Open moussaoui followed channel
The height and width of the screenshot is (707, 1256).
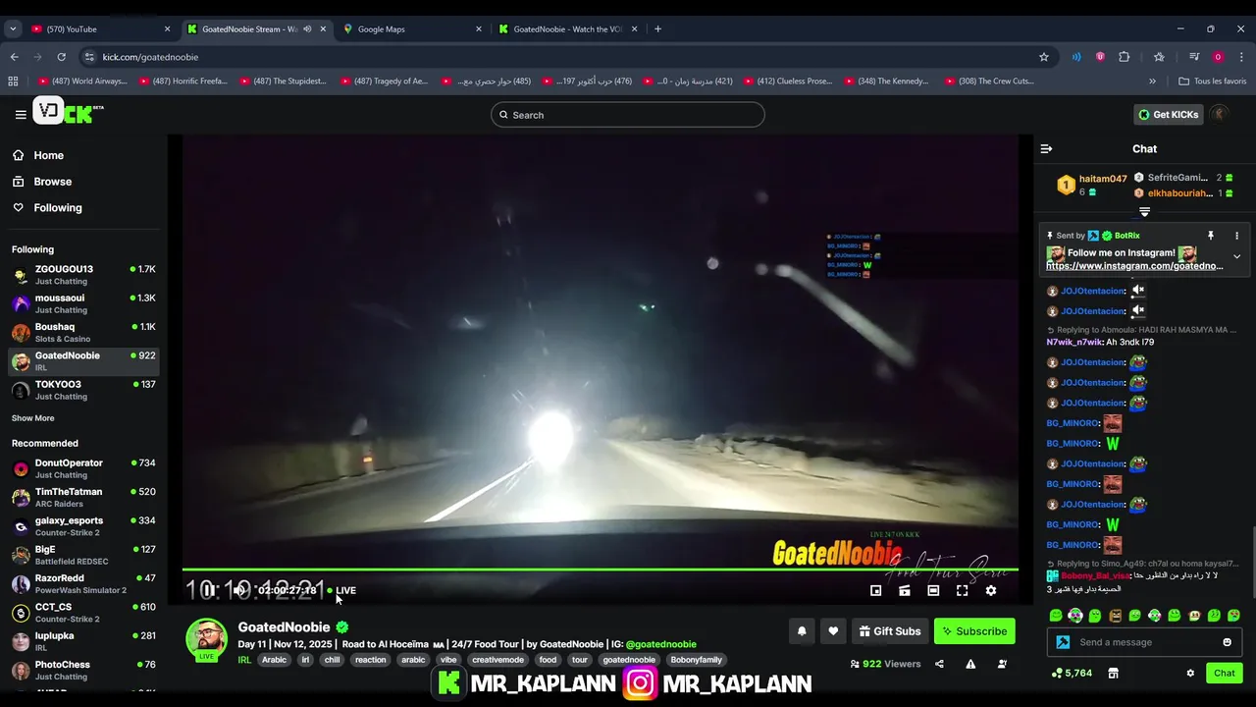pos(83,303)
